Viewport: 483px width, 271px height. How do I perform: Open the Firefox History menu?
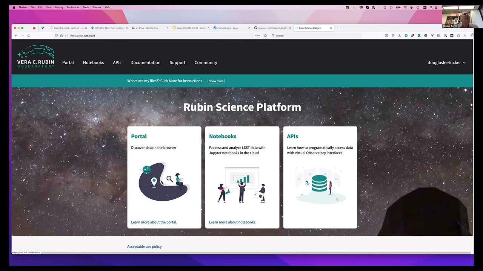(x=59, y=7)
